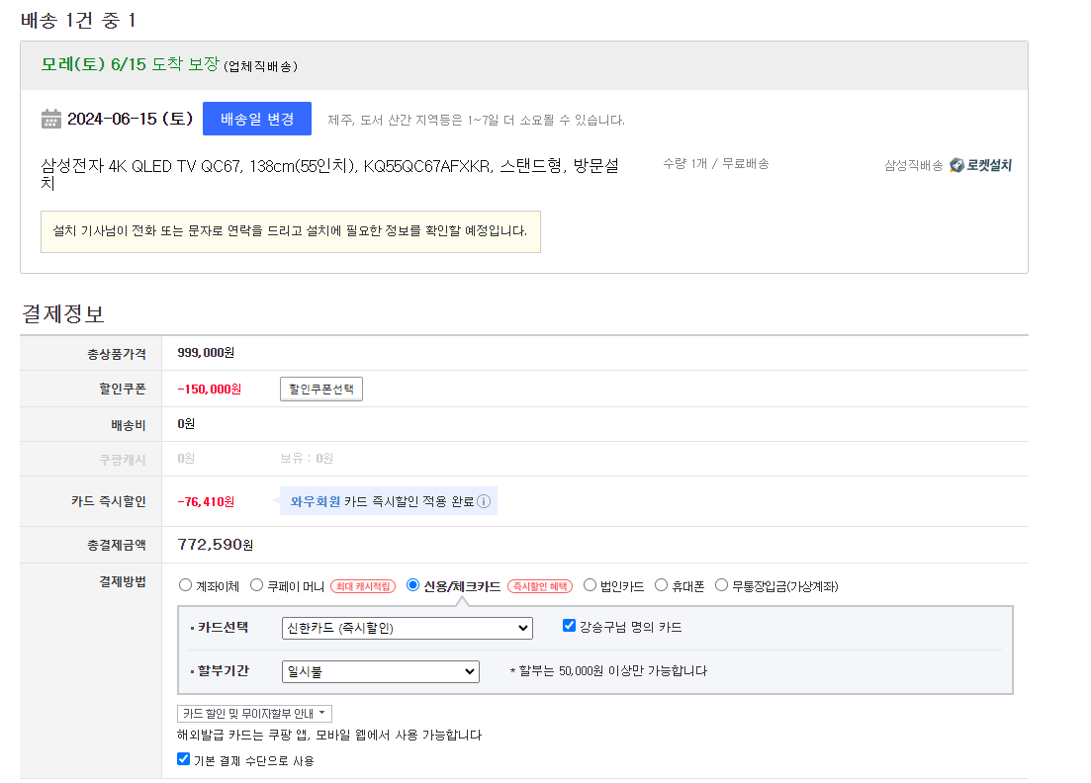Screen dimensions: 1091x783
Task: Select the 신용/체크카드 payment option
Action: 412,585
